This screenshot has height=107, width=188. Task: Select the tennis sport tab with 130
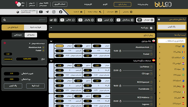pos(105,20)
